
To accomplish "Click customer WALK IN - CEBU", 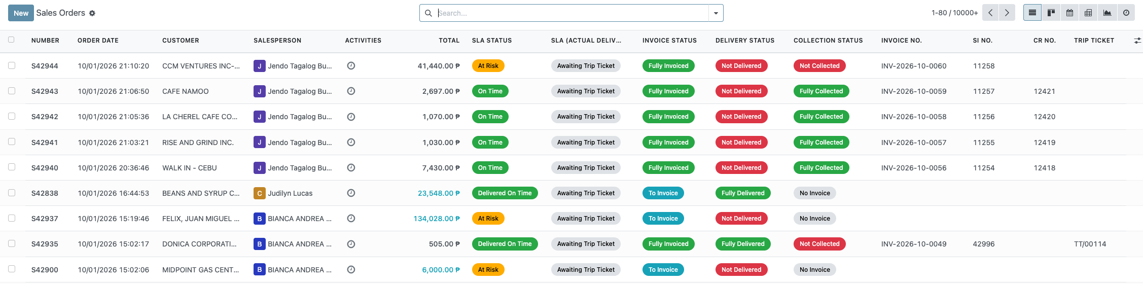I will coord(190,168).
